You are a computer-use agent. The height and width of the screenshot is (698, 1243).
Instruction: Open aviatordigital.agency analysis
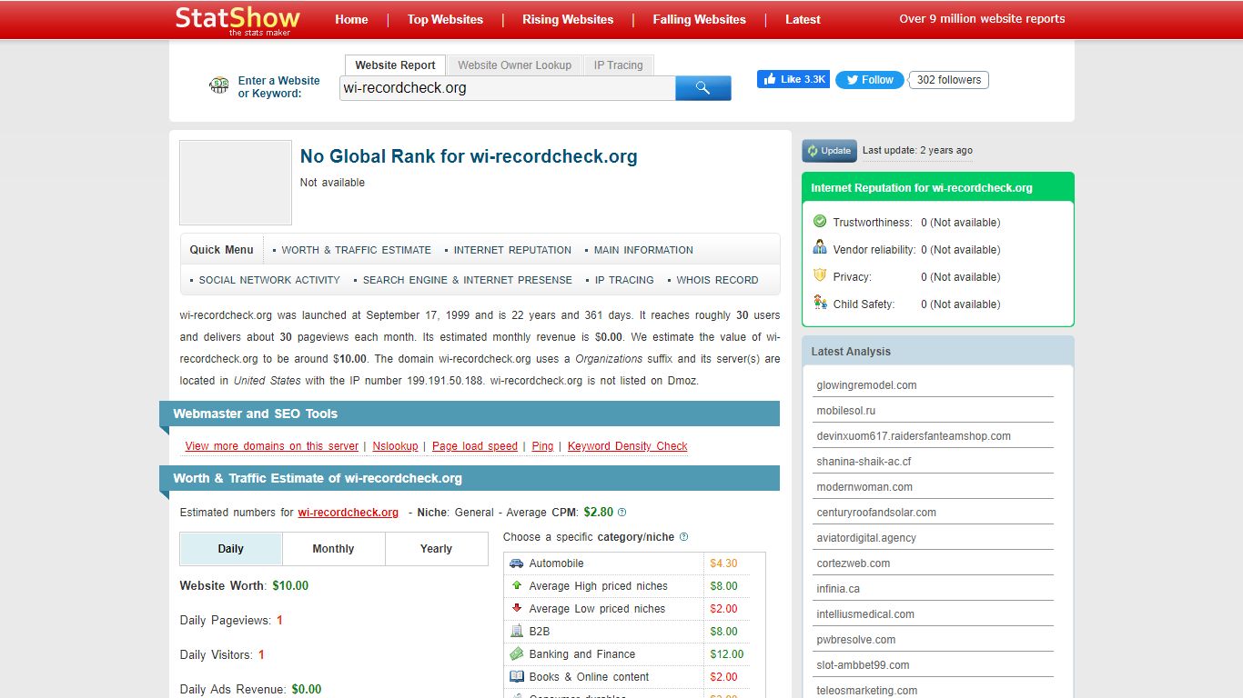(x=866, y=538)
